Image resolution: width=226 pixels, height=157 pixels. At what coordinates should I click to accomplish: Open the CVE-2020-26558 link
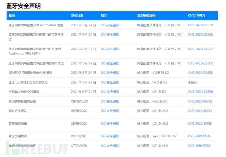(x=200, y=92)
